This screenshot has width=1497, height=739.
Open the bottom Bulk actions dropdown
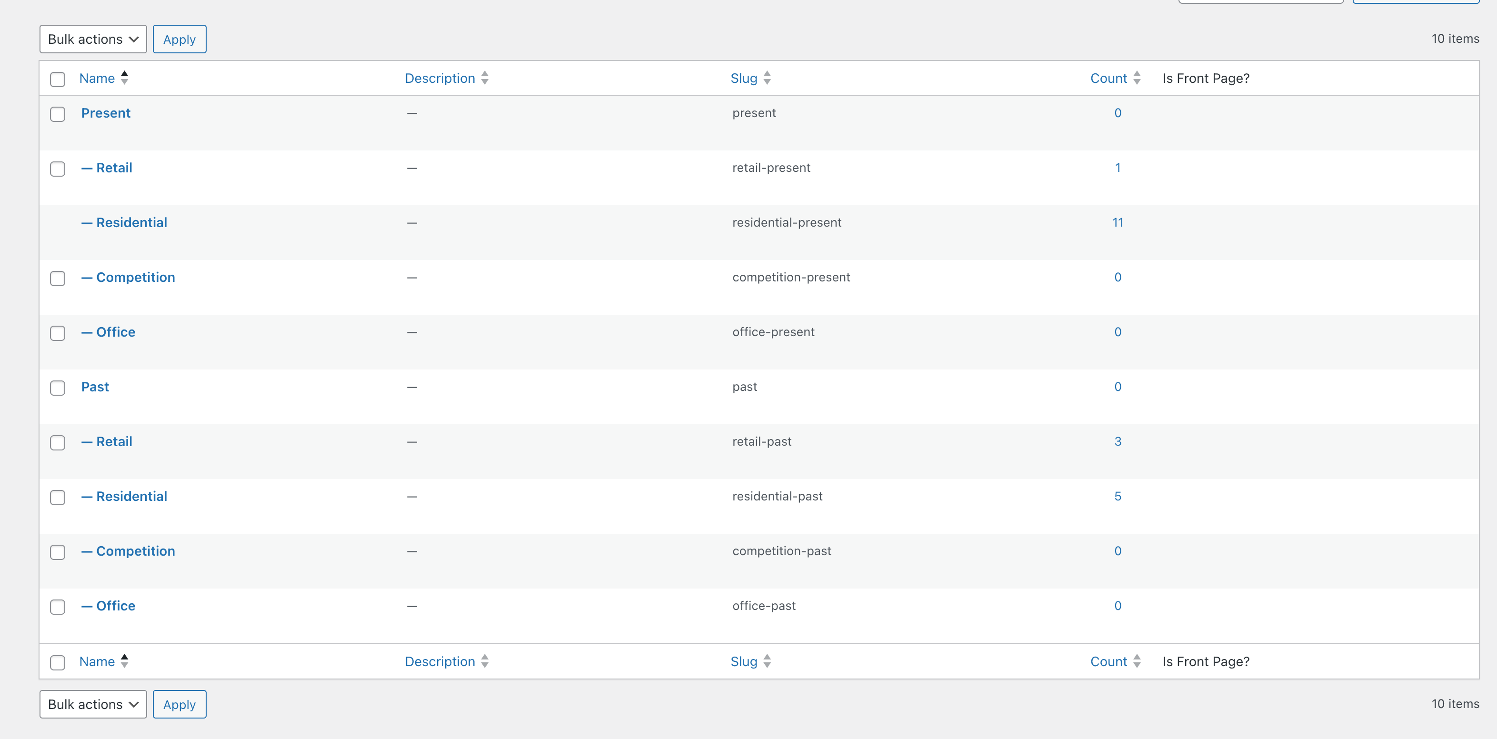click(x=93, y=704)
